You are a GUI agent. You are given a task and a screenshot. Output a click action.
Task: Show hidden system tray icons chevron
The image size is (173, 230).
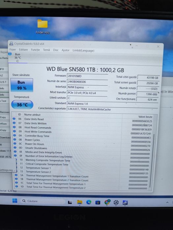coord(167,202)
